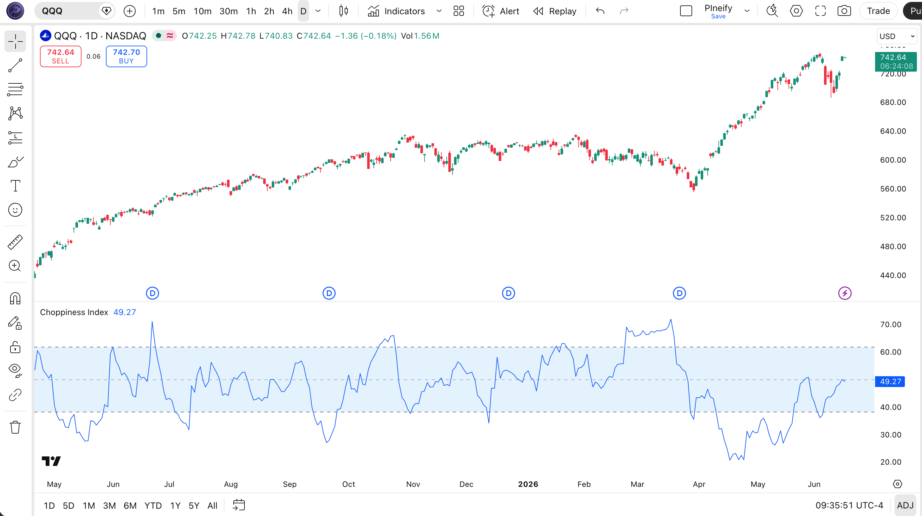Expand the timeframe interval dropdown
922x516 pixels.
click(x=318, y=11)
